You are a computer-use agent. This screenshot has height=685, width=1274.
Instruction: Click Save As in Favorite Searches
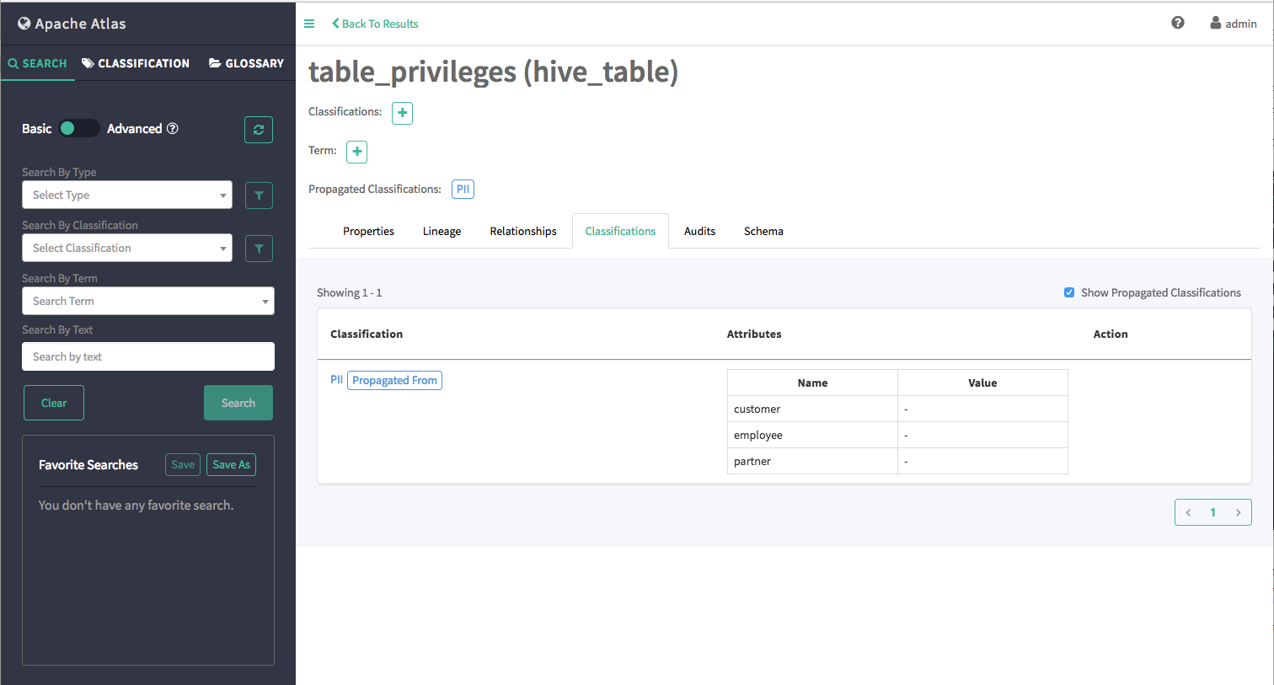(x=231, y=464)
